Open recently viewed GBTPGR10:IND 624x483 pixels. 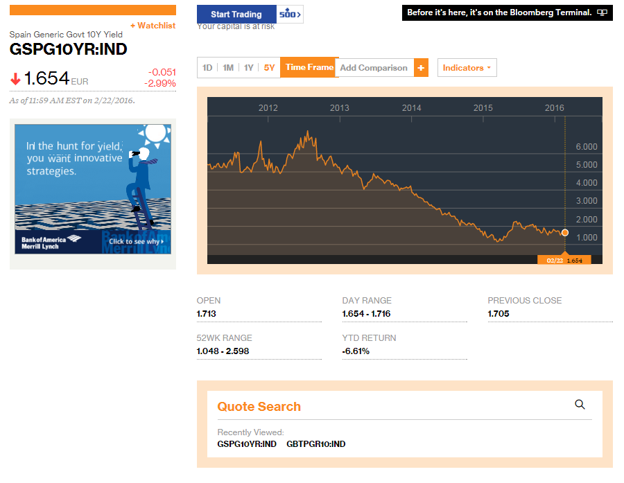pos(316,444)
